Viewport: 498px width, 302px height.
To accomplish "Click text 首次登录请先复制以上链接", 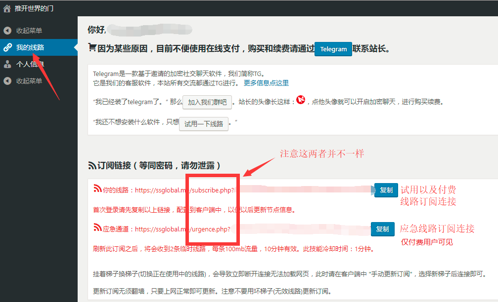I will pyautogui.click(x=132, y=210).
